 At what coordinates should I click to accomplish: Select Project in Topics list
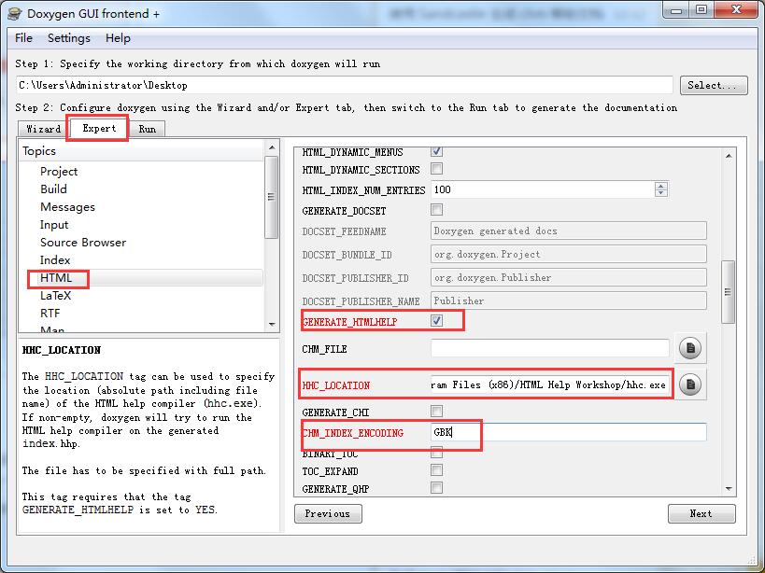click(x=59, y=172)
